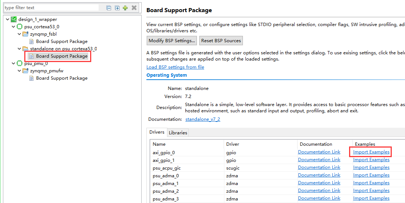
Task: Import Examples for psu_adma_0
Action: [x=371, y=175]
